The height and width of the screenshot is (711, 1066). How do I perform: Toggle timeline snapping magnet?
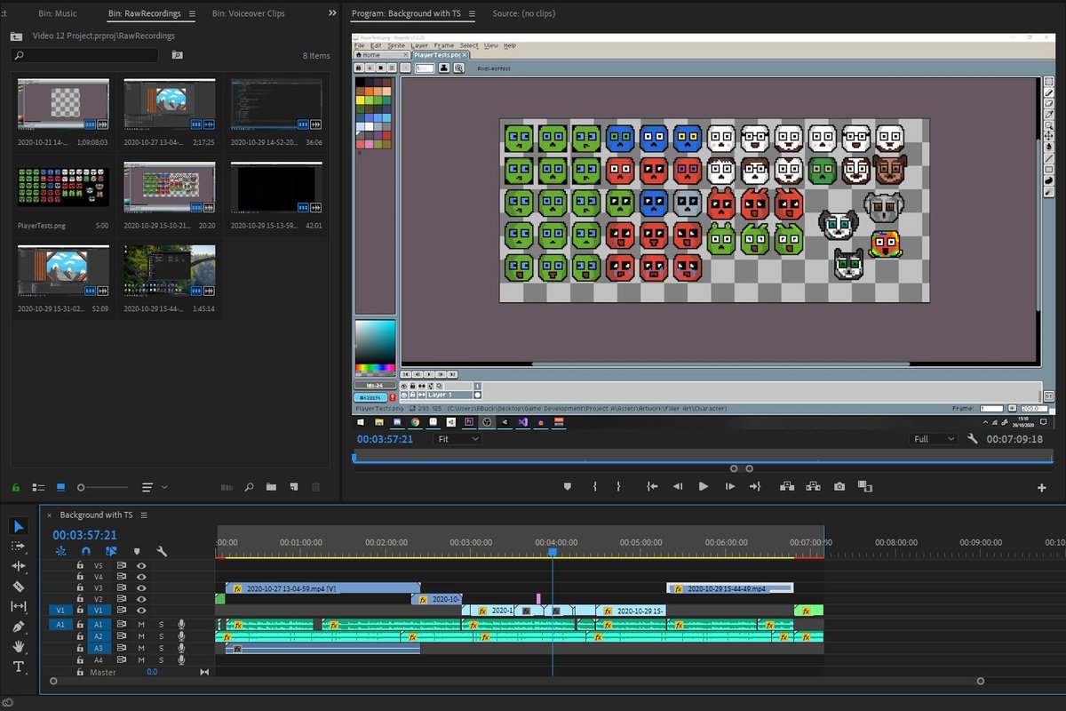(86, 551)
